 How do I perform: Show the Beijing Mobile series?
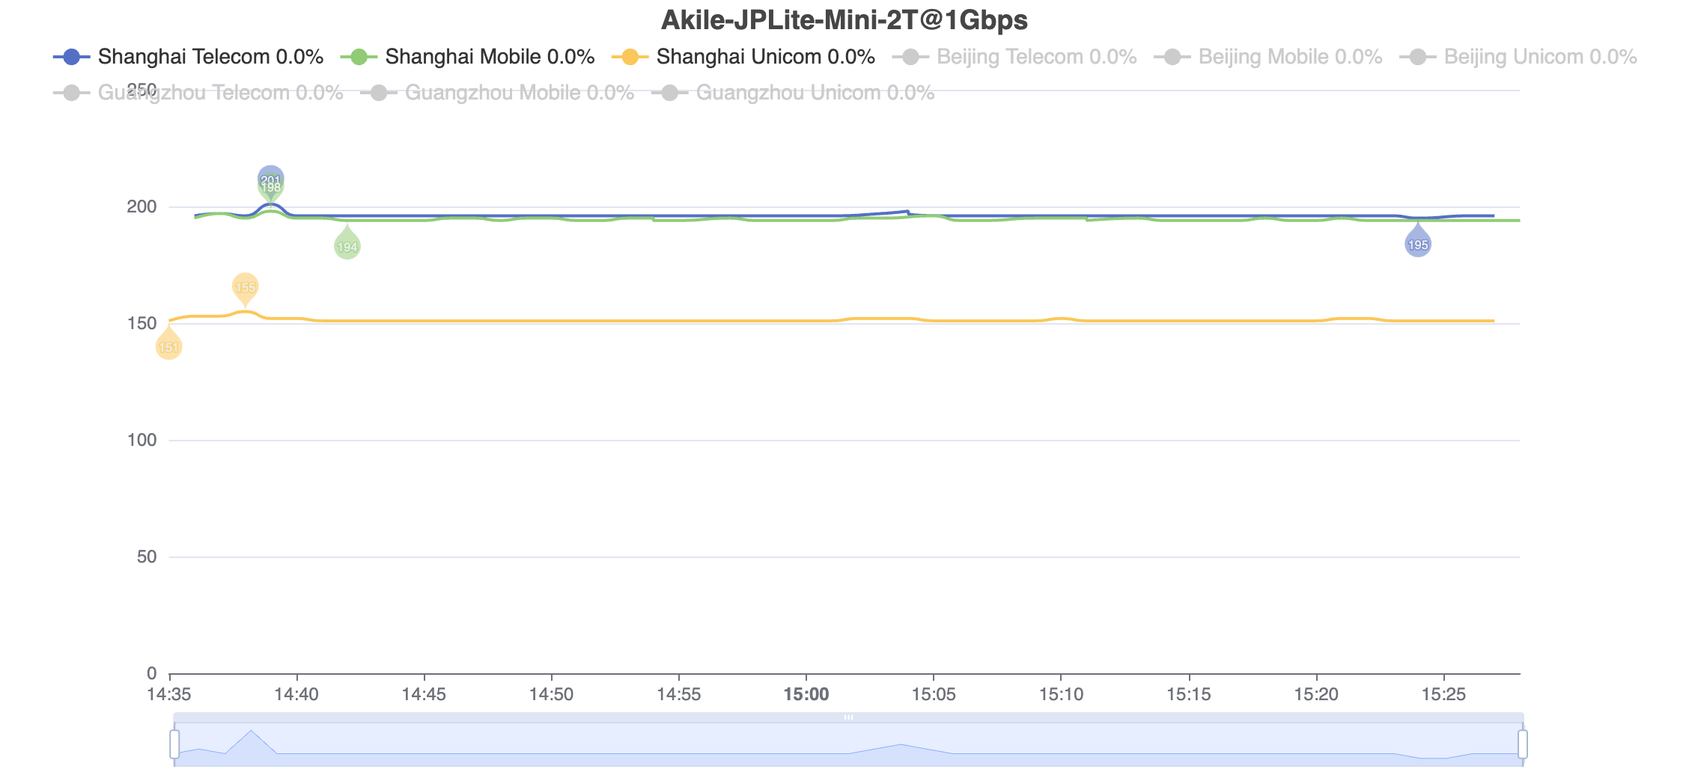pos(1268,57)
